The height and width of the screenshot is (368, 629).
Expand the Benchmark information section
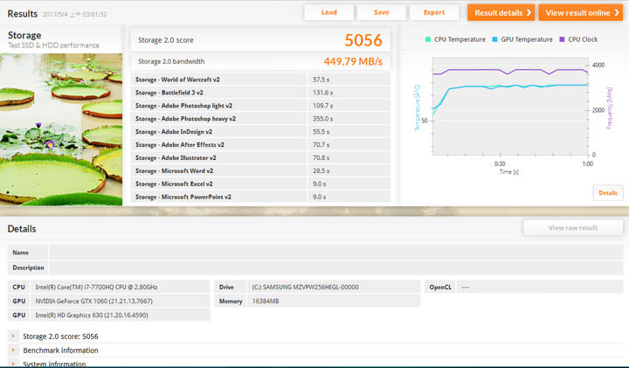coord(13,351)
